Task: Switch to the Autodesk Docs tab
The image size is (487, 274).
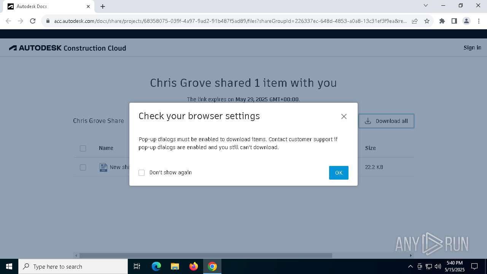Action: click(x=49, y=6)
